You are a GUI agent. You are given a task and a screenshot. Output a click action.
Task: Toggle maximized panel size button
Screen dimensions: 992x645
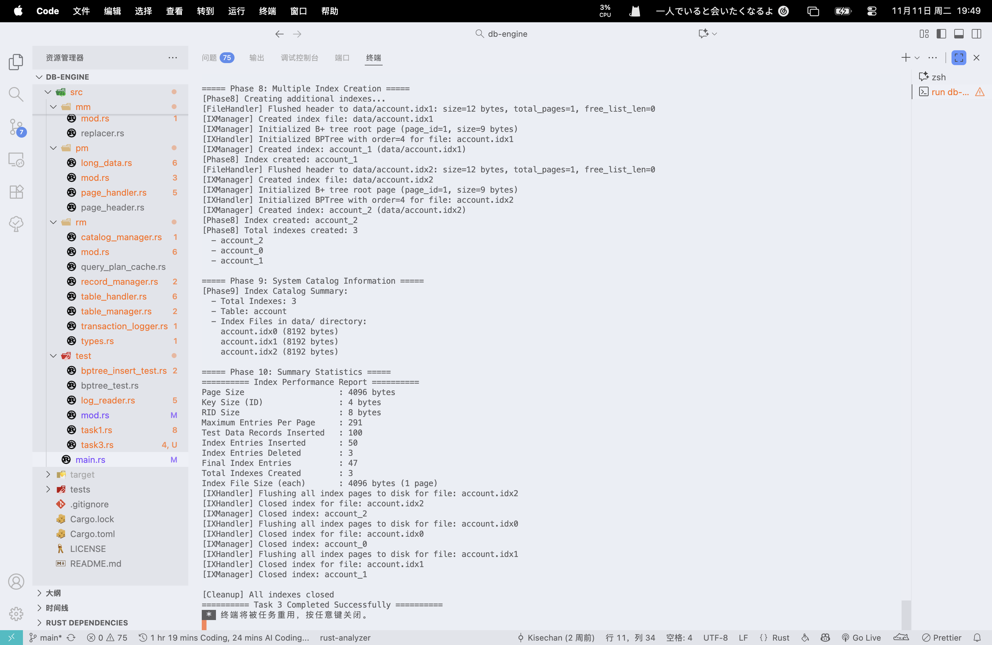pos(959,57)
